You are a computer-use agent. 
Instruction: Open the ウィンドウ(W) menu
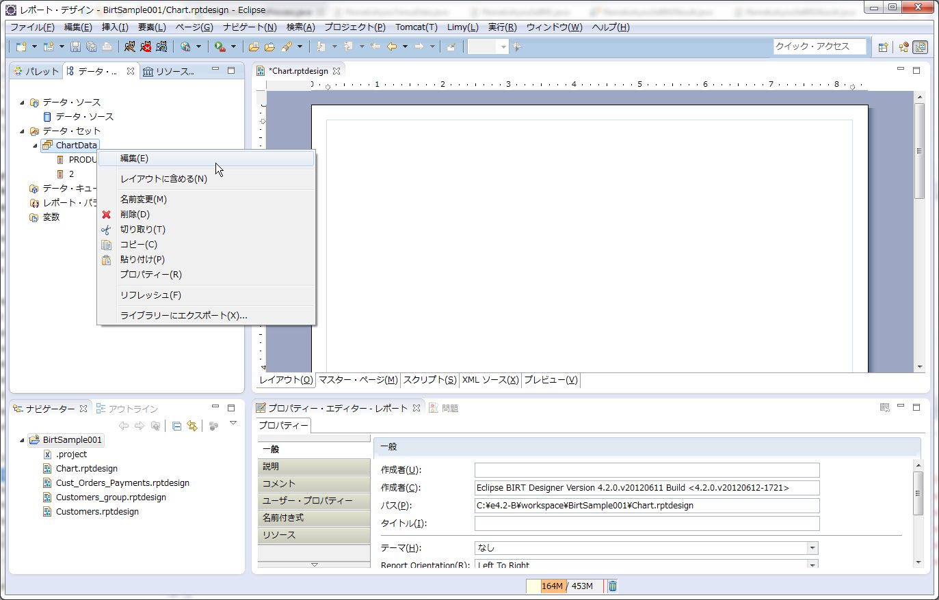click(x=554, y=27)
